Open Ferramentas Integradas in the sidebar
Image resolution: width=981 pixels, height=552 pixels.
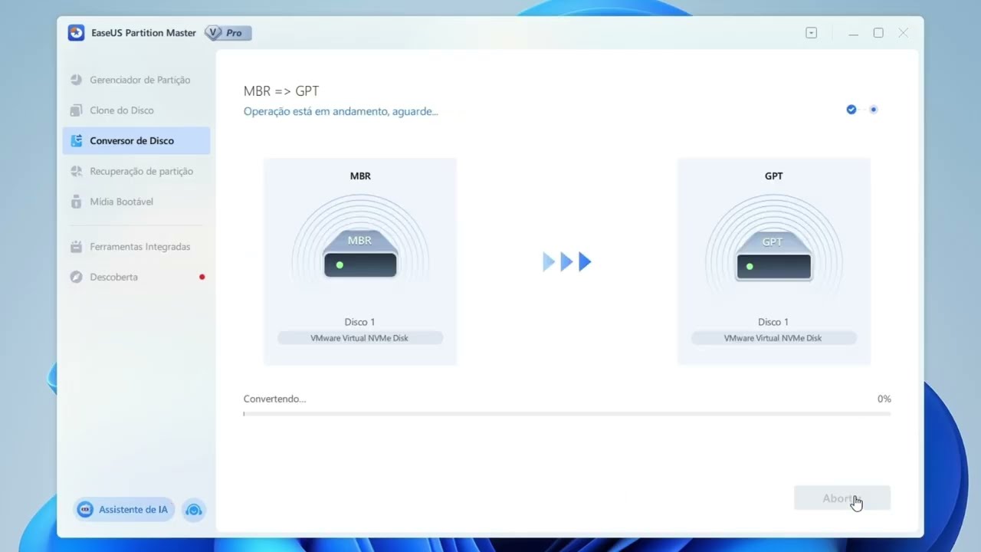136,247
